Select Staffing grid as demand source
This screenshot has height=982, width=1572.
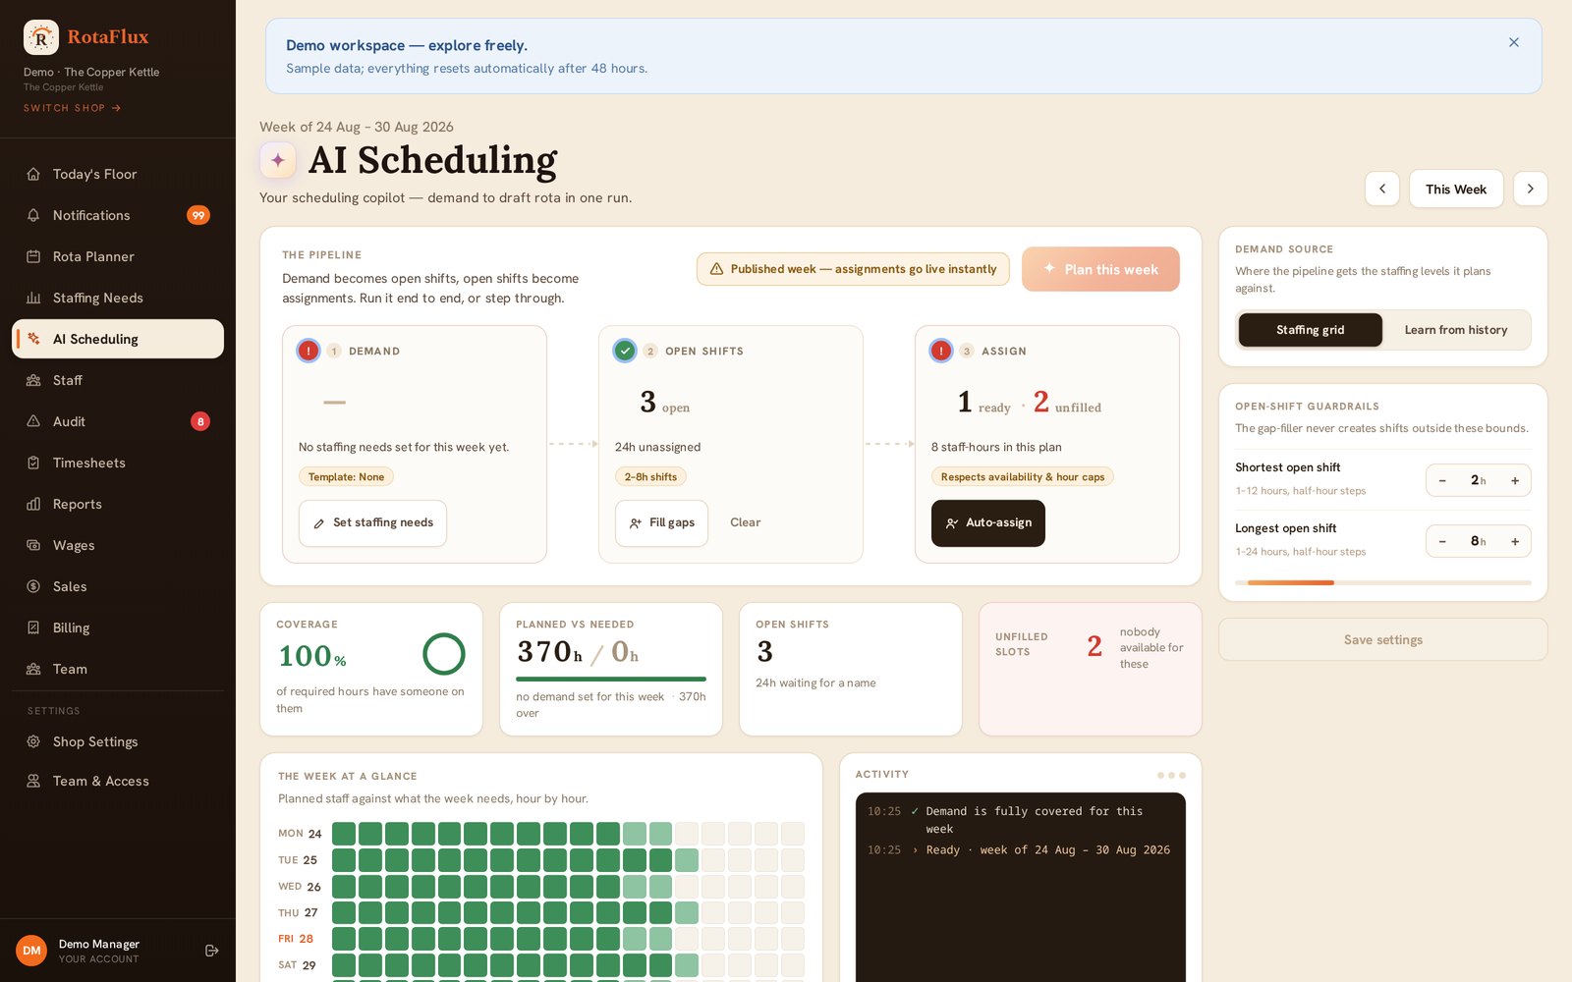tap(1310, 330)
